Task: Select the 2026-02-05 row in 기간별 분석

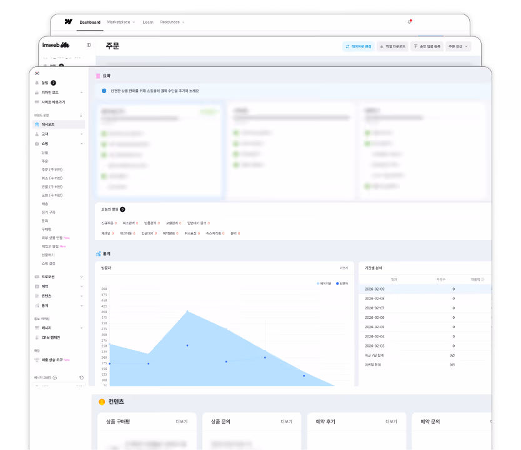Action: [x=425, y=327]
